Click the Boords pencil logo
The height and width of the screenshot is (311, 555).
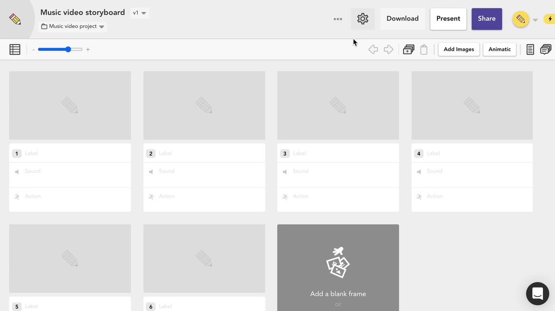click(x=15, y=19)
